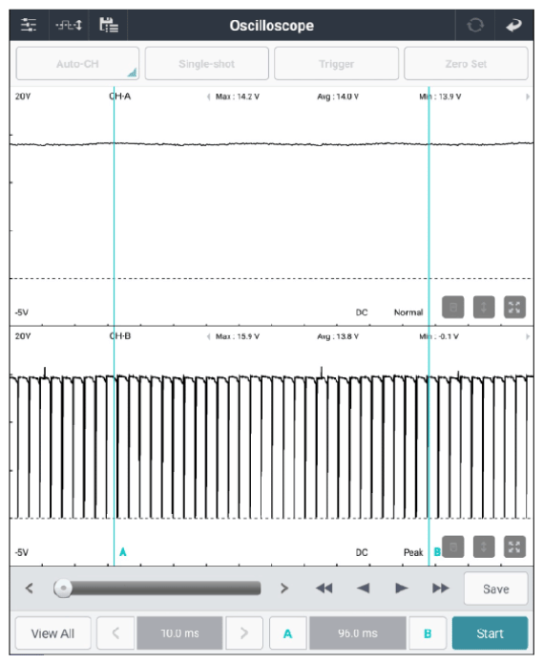This screenshot has height=664, width=543.
Task: Click CH-B filter icon button
Action: click(x=453, y=546)
